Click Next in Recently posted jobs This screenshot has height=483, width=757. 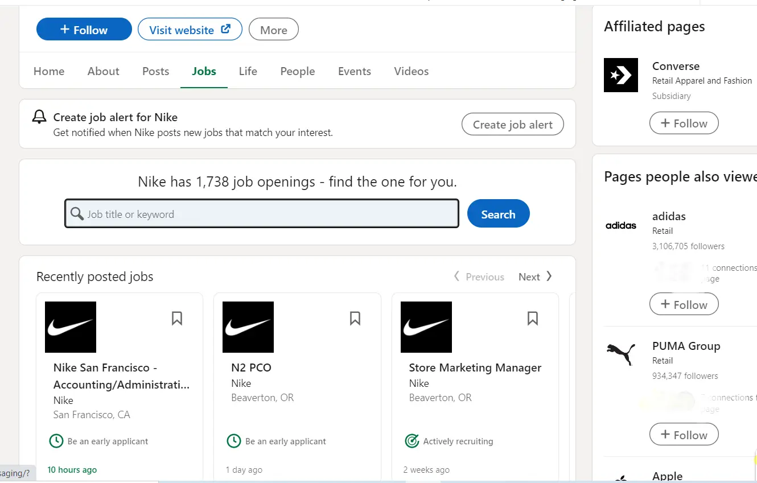tap(535, 276)
